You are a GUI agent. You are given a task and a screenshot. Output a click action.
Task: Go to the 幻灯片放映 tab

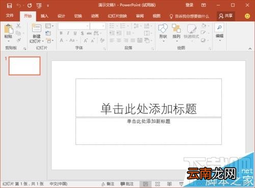[117, 16]
